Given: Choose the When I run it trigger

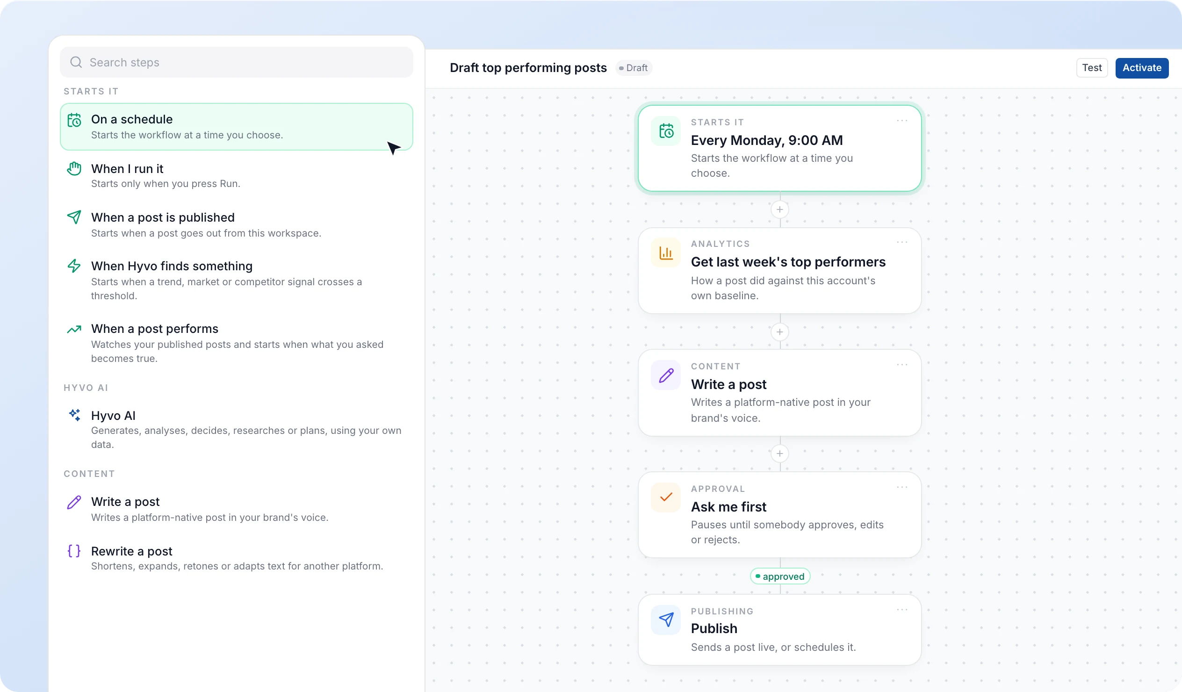Looking at the screenshot, I should (237, 175).
